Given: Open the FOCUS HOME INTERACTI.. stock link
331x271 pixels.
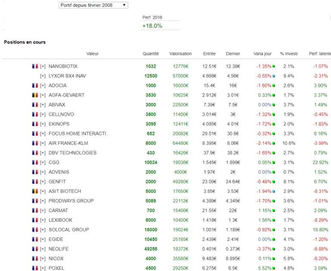Looking at the screenshot, I should tap(78, 134).
